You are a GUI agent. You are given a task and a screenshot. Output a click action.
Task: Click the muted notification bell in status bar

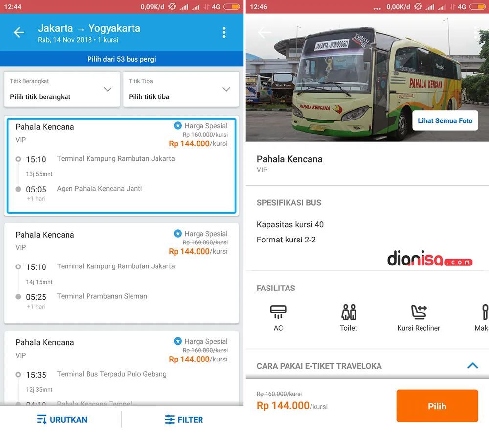[171, 7]
